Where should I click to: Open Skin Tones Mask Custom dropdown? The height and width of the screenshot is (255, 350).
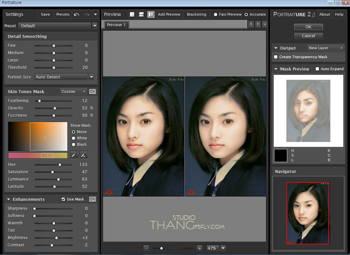(x=73, y=92)
